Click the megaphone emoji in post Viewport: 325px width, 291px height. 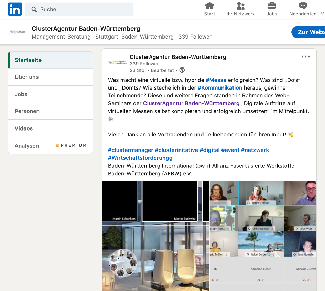111,119
